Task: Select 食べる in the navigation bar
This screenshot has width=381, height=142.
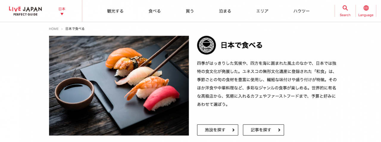Action: click(x=154, y=11)
